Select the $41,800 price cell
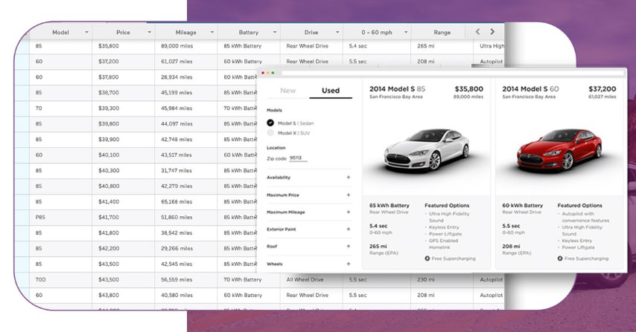Viewport: 636px width, 332px height. 124,233
